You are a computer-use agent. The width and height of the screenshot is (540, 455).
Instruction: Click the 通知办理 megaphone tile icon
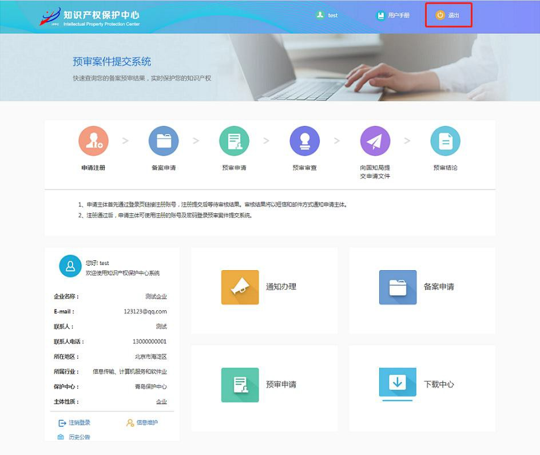(x=240, y=287)
